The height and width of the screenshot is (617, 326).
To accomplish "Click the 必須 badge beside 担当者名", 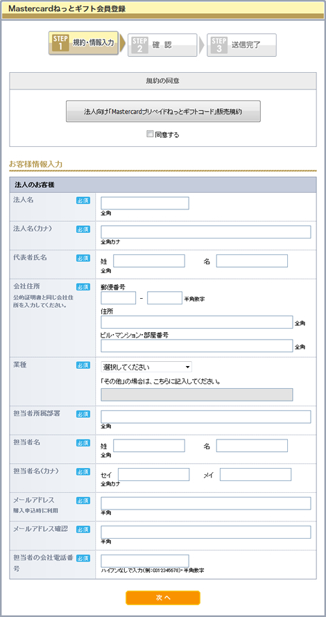I will coord(83,443).
